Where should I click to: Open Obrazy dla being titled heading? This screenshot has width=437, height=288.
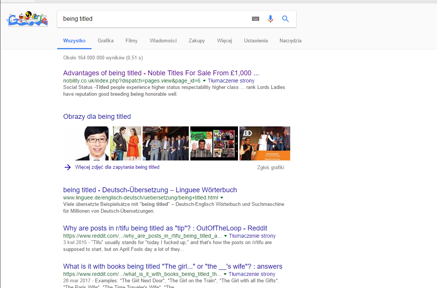coord(97,117)
